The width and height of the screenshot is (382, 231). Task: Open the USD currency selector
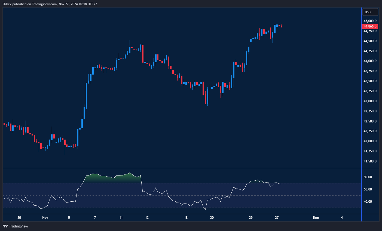pos(370,12)
